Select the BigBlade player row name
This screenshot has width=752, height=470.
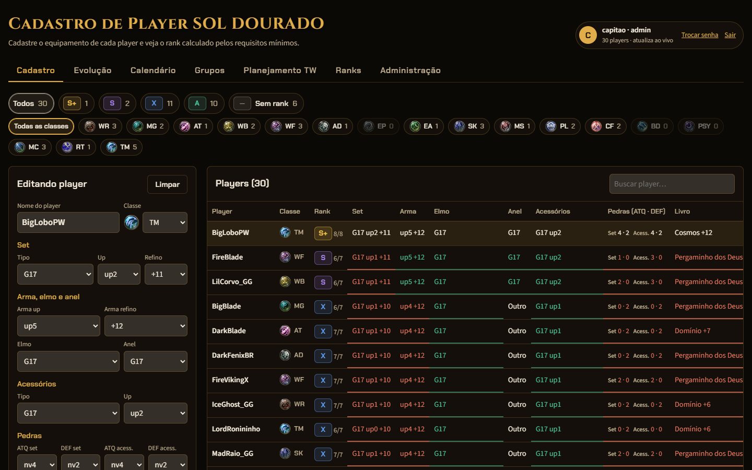click(x=227, y=306)
